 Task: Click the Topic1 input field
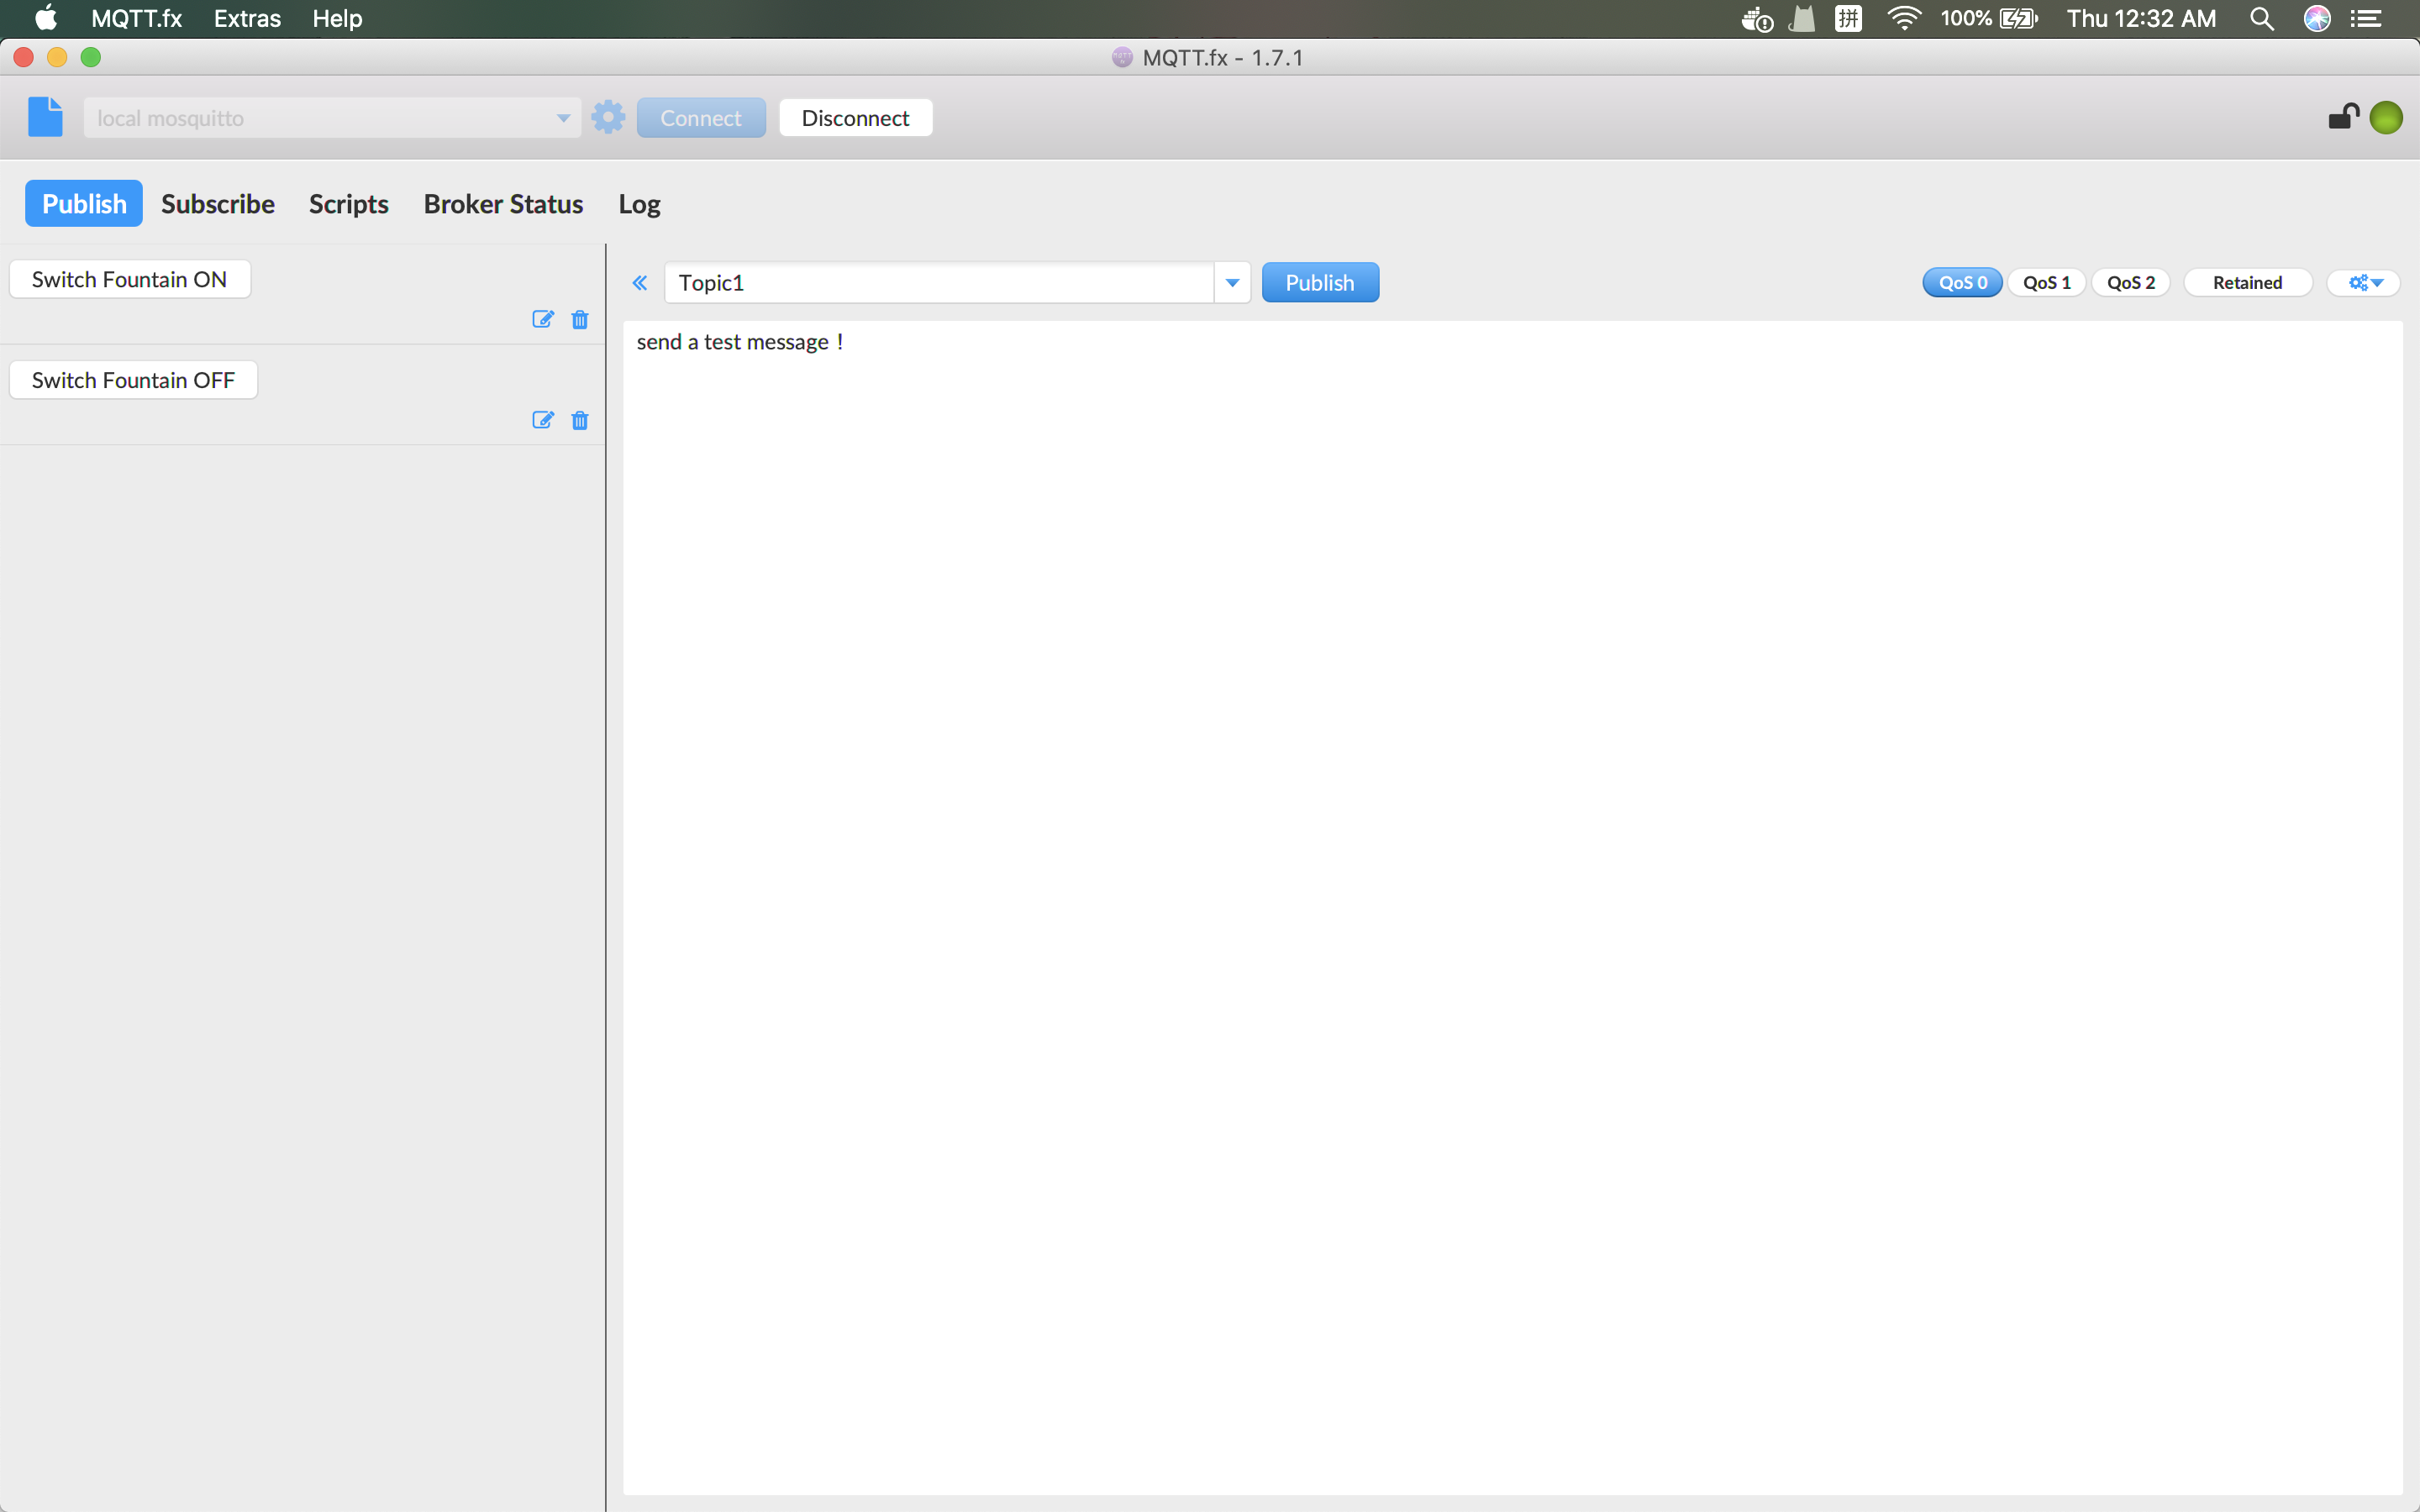click(x=941, y=282)
